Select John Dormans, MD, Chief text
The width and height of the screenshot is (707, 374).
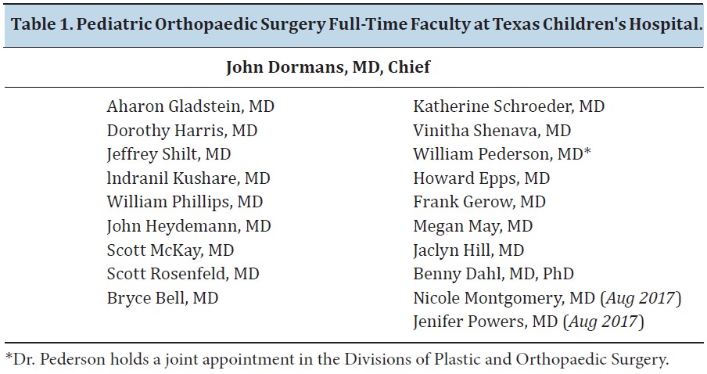[x=328, y=67]
